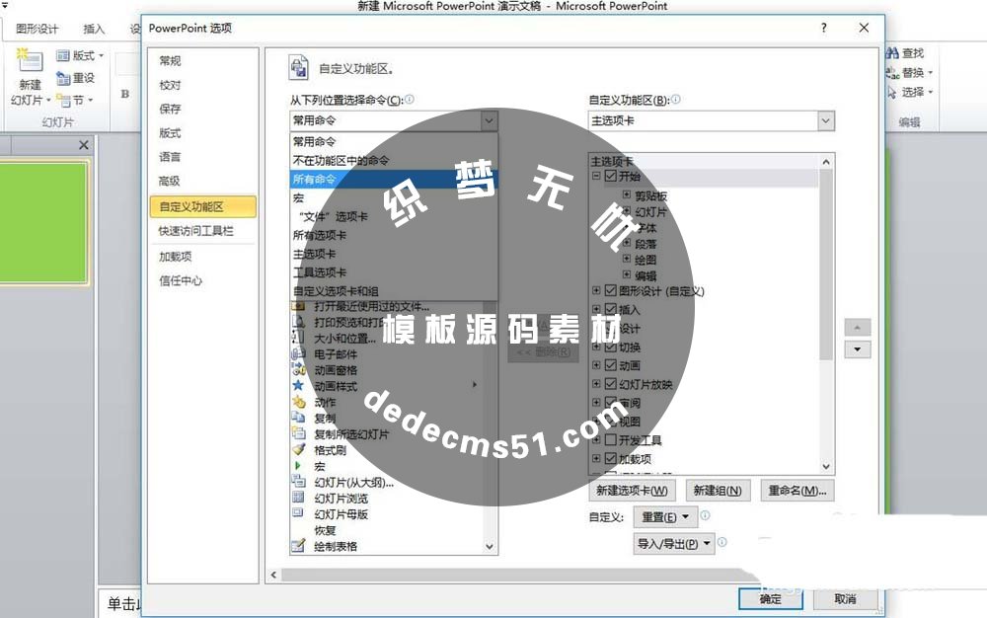Viewport: 987px width, 618px height.
Task: Click the Slide Master (幻灯片母版) icon
Action: click(x=296, y=513)
